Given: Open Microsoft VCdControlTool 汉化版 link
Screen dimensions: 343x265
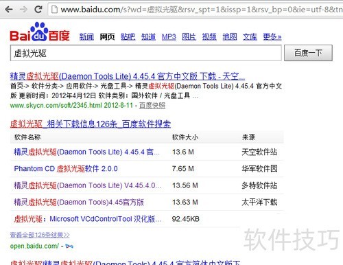Looking at the screenshot, I should point(87,219).
